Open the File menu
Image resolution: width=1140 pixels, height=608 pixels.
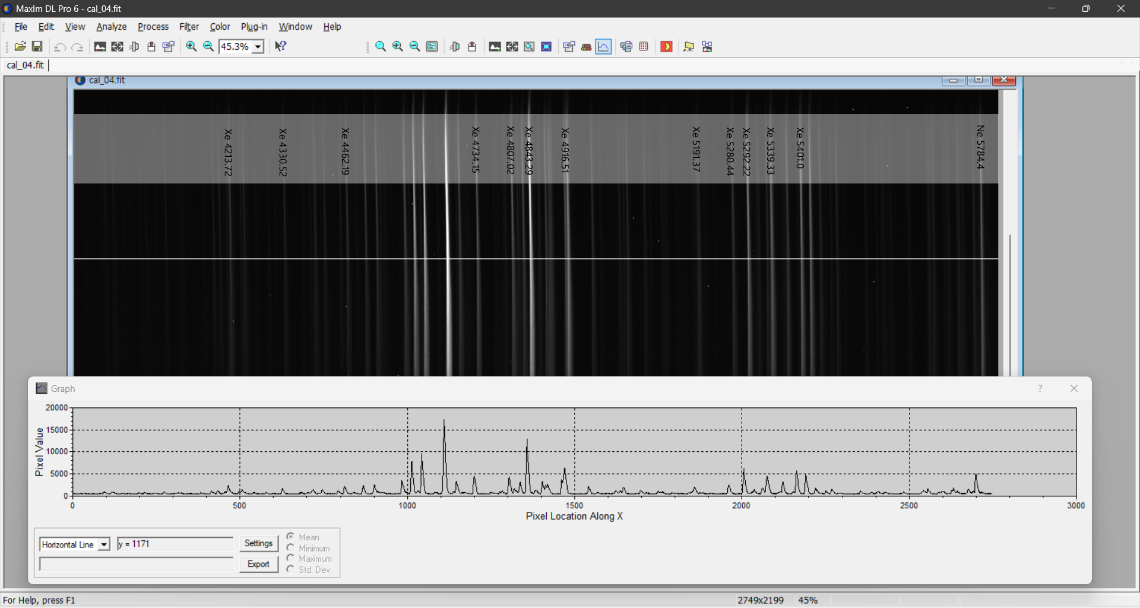(21, 27)
